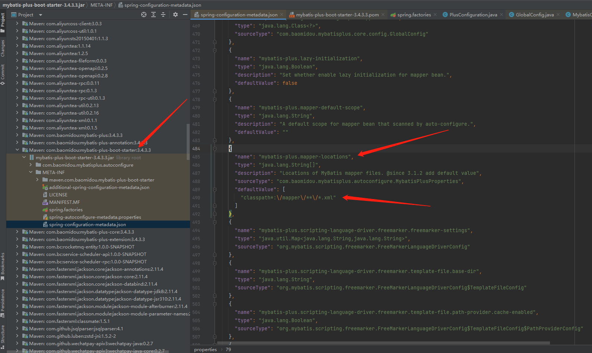
Task: Select additional-spring-configuration-metadata.json file
Action: pyautogui.click(x=99, y=187)
